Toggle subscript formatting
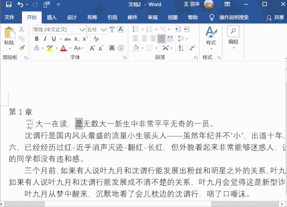The image size is (287, 207). (x=77, y=39)
